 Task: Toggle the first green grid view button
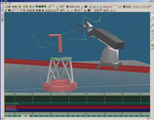tap(37, 6)
